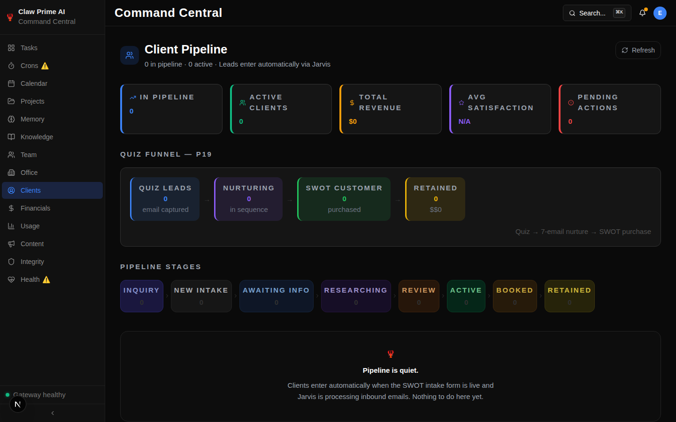Click the Crons timer icon
The image size is (676, 422).
[x=11, y=66]
